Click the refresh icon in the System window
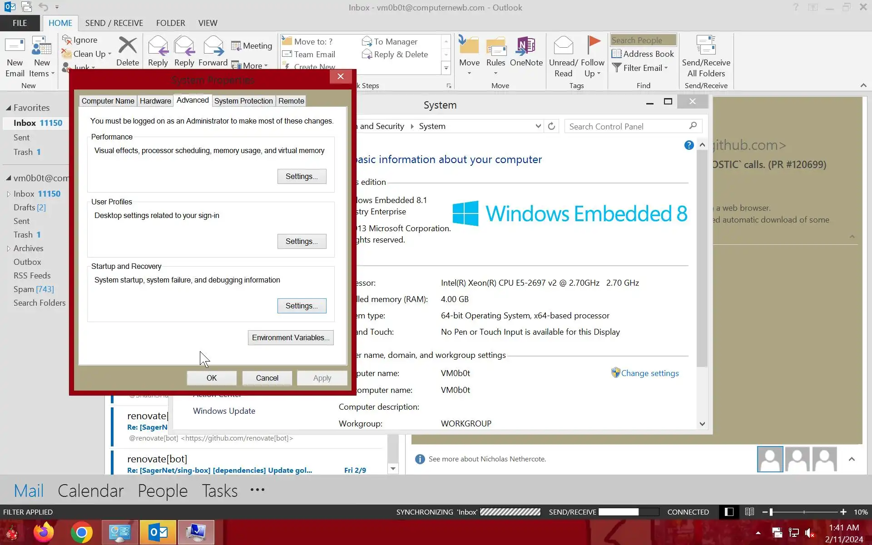The width and height of the screenshot is (872, 545). pyautogui.click(x=551, y=126)
